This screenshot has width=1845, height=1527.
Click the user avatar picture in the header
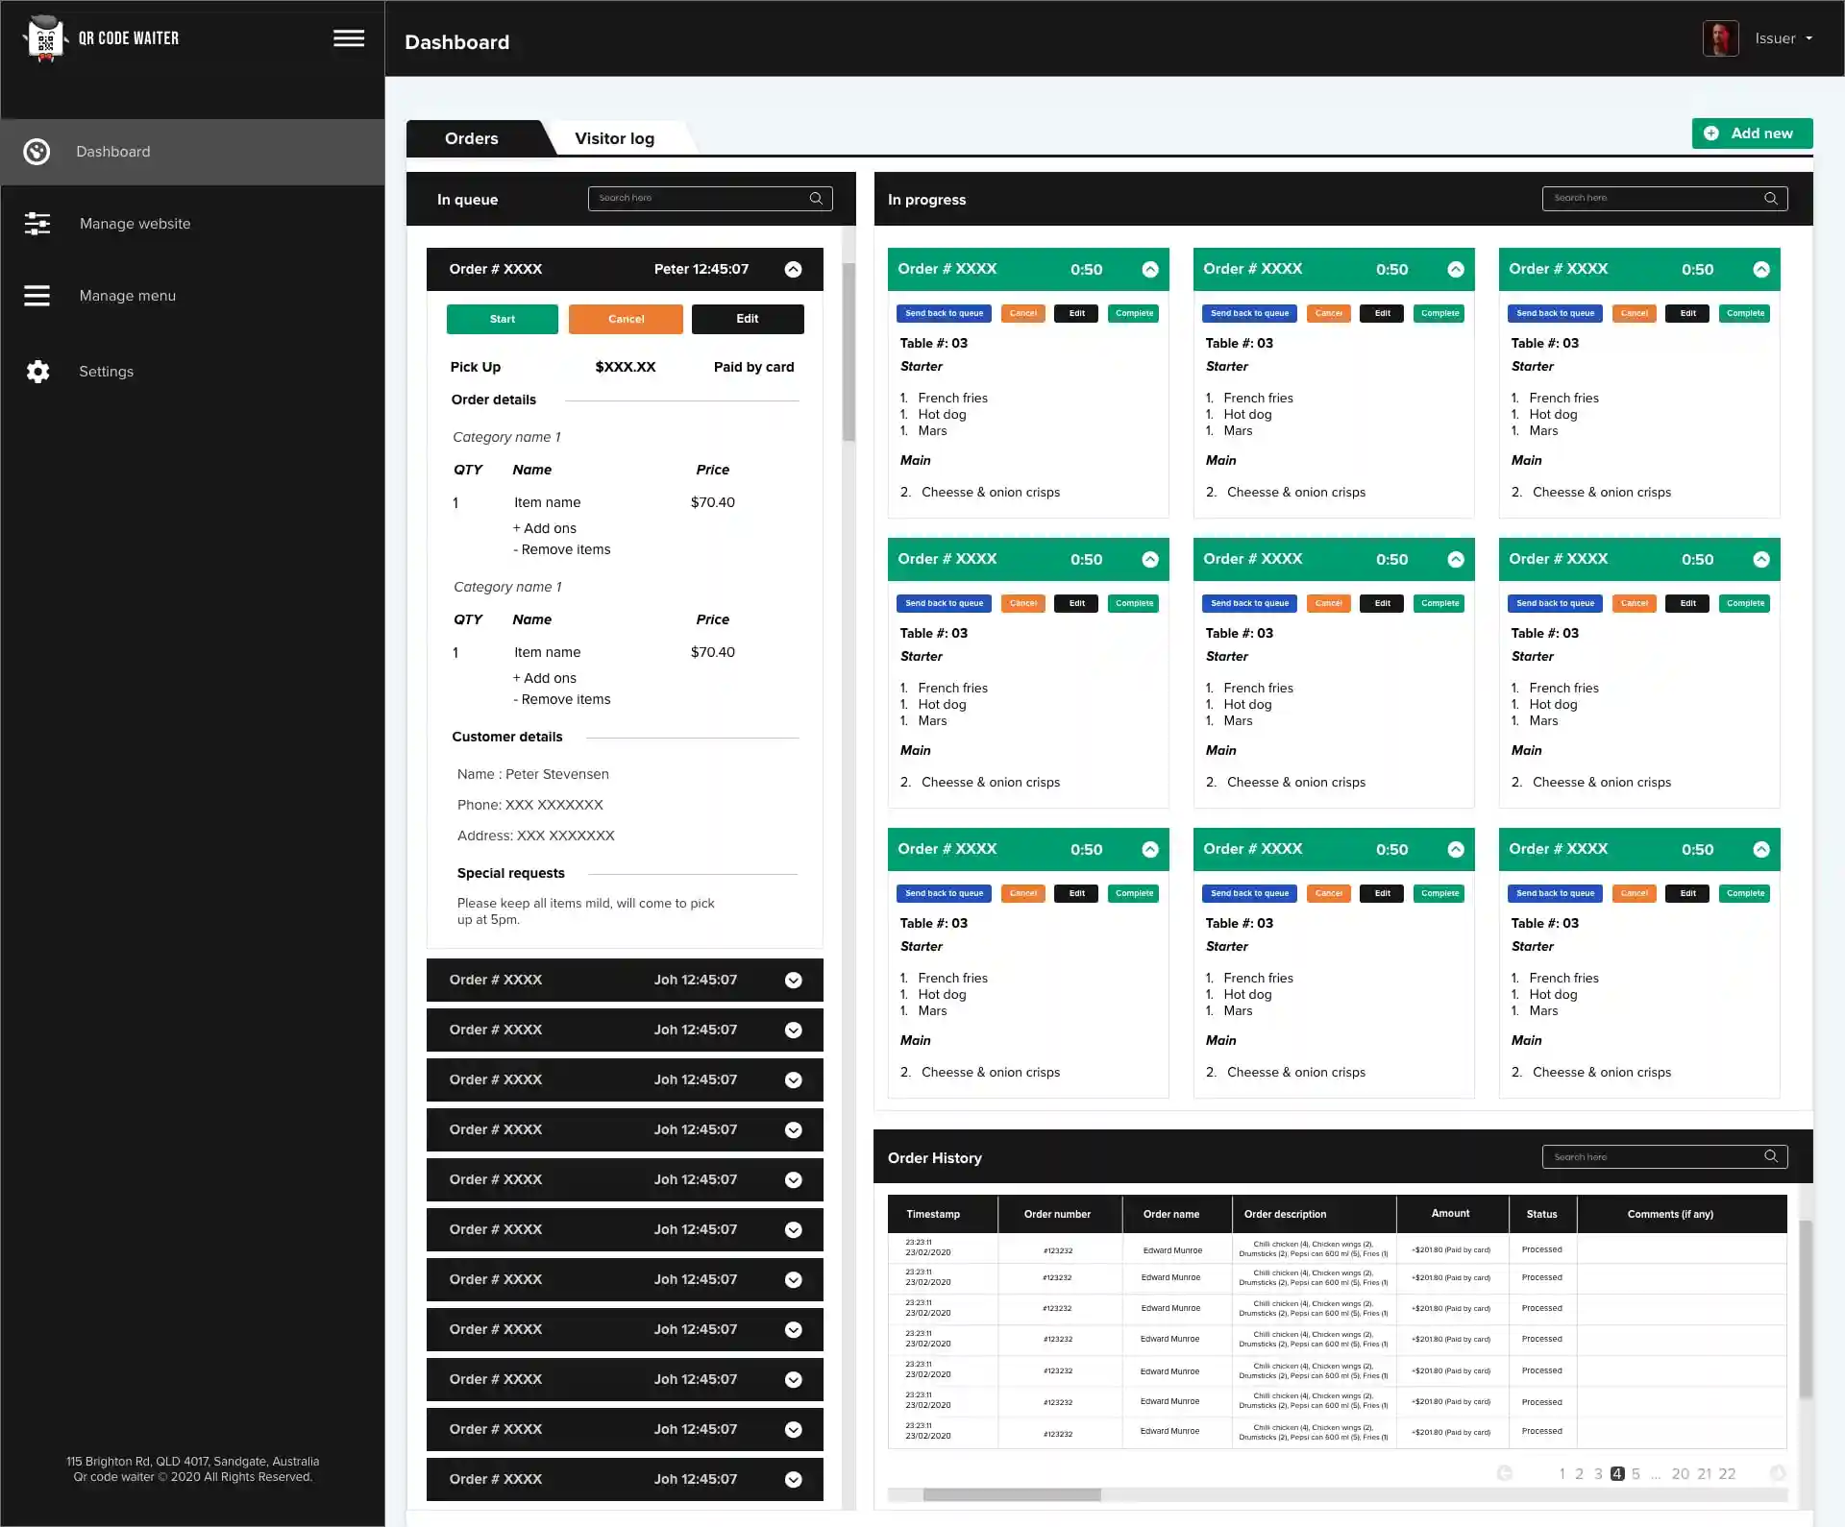(1720, 38)
